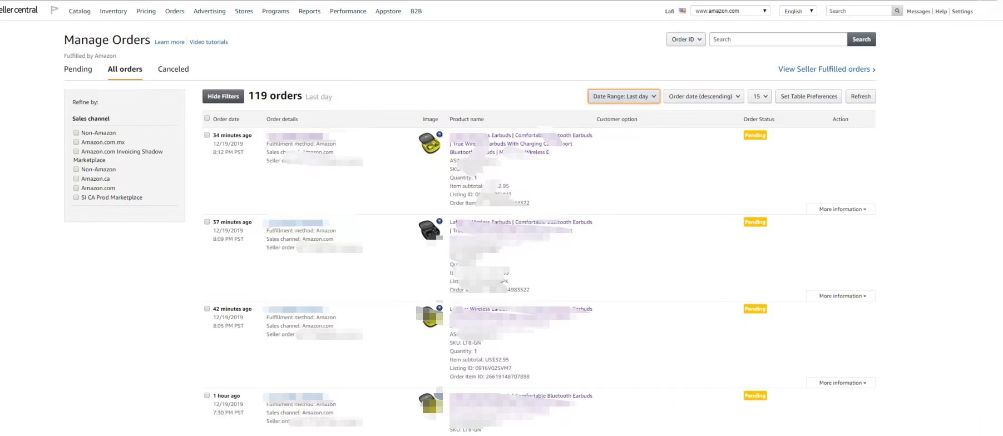Expand More information for the 42 minutes ago order

(841, 383)
